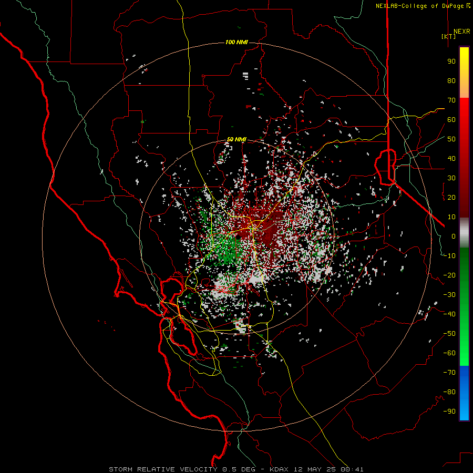Image resolution: width=473 pixels, height=473 pixels.
Task: Click the blue segment of the color bar
Action: point(464,393)
